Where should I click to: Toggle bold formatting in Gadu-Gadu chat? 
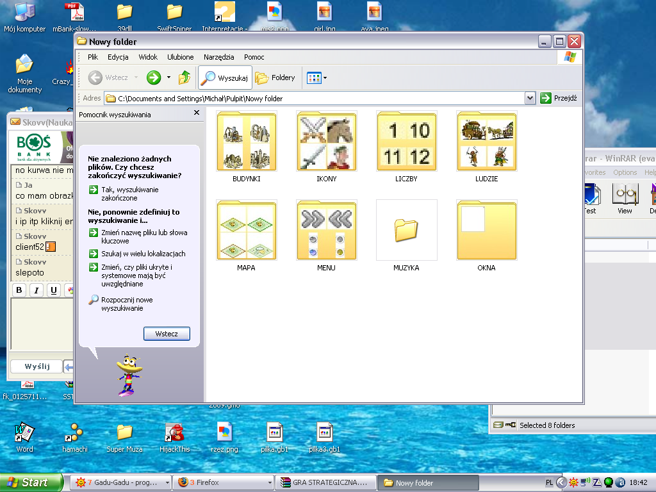(19, 290)
